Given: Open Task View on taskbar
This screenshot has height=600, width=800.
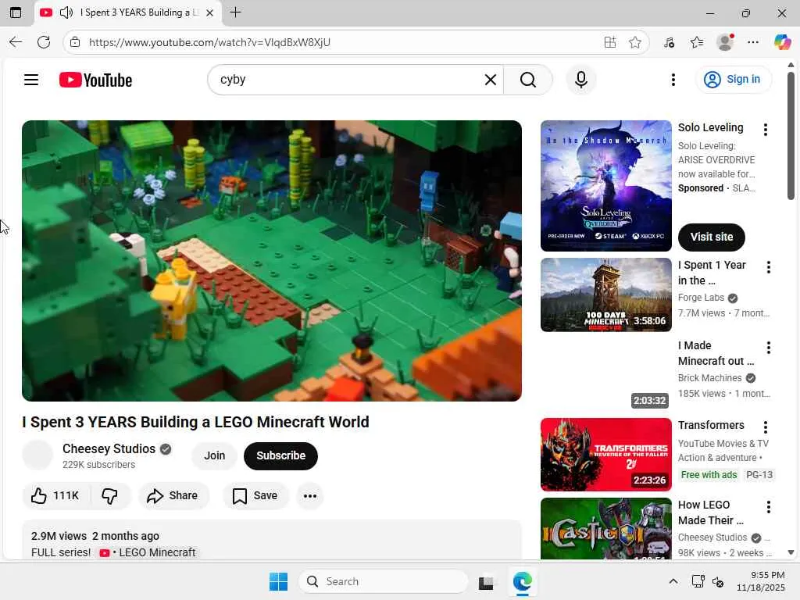Looking at the screenshot, I should click(486, 582).
